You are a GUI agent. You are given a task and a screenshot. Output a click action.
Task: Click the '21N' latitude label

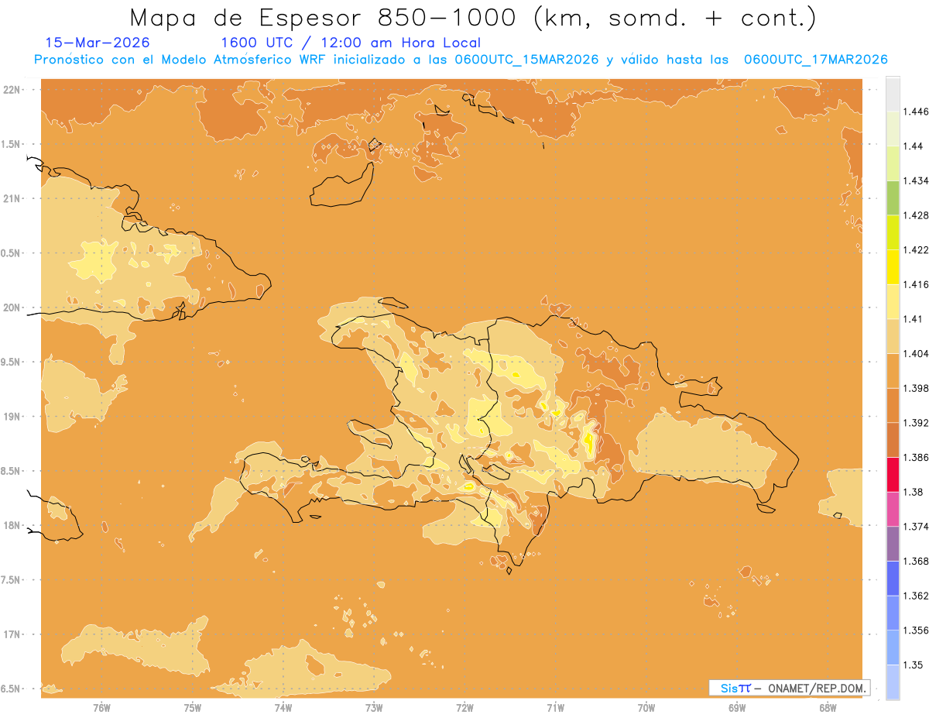tap(12, 199)
